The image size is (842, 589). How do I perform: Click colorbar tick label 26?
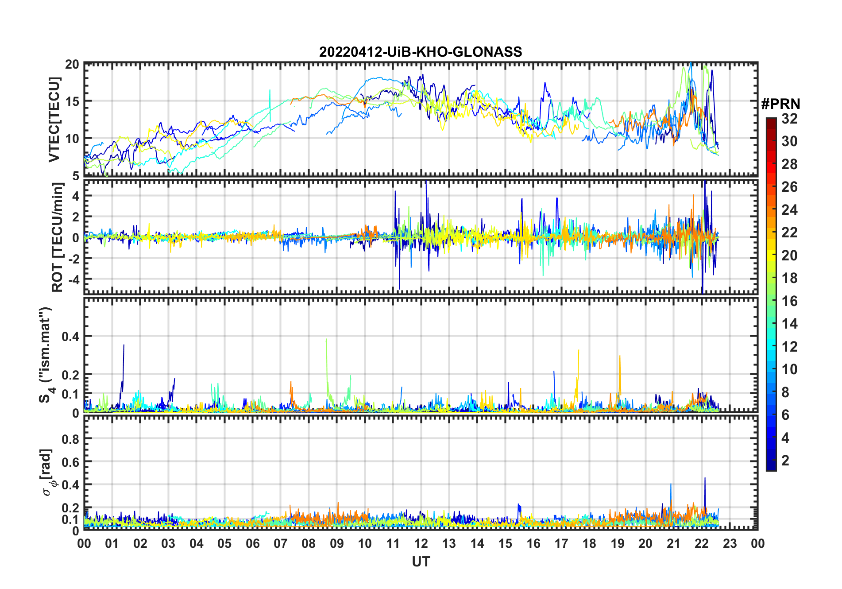pos(789,187)
